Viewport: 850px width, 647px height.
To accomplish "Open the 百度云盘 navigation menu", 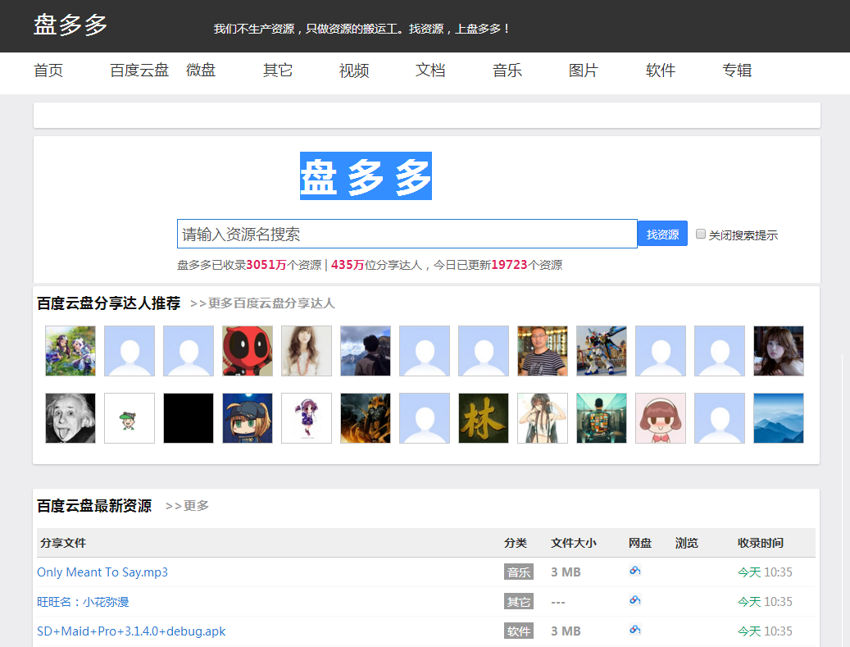I will click(x=139, y=71).
